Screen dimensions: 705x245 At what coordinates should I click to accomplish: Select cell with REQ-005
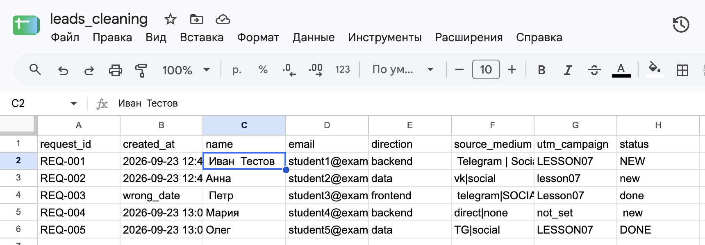point(79,230)
